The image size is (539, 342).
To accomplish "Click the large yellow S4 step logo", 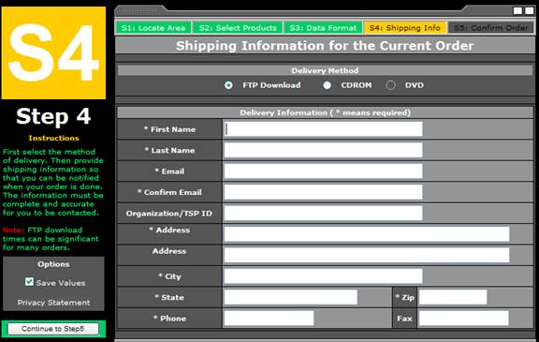I will click(53, 53).
